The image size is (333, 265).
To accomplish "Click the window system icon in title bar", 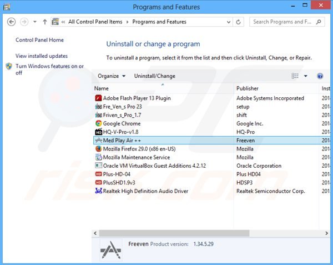I will point(7,7).
